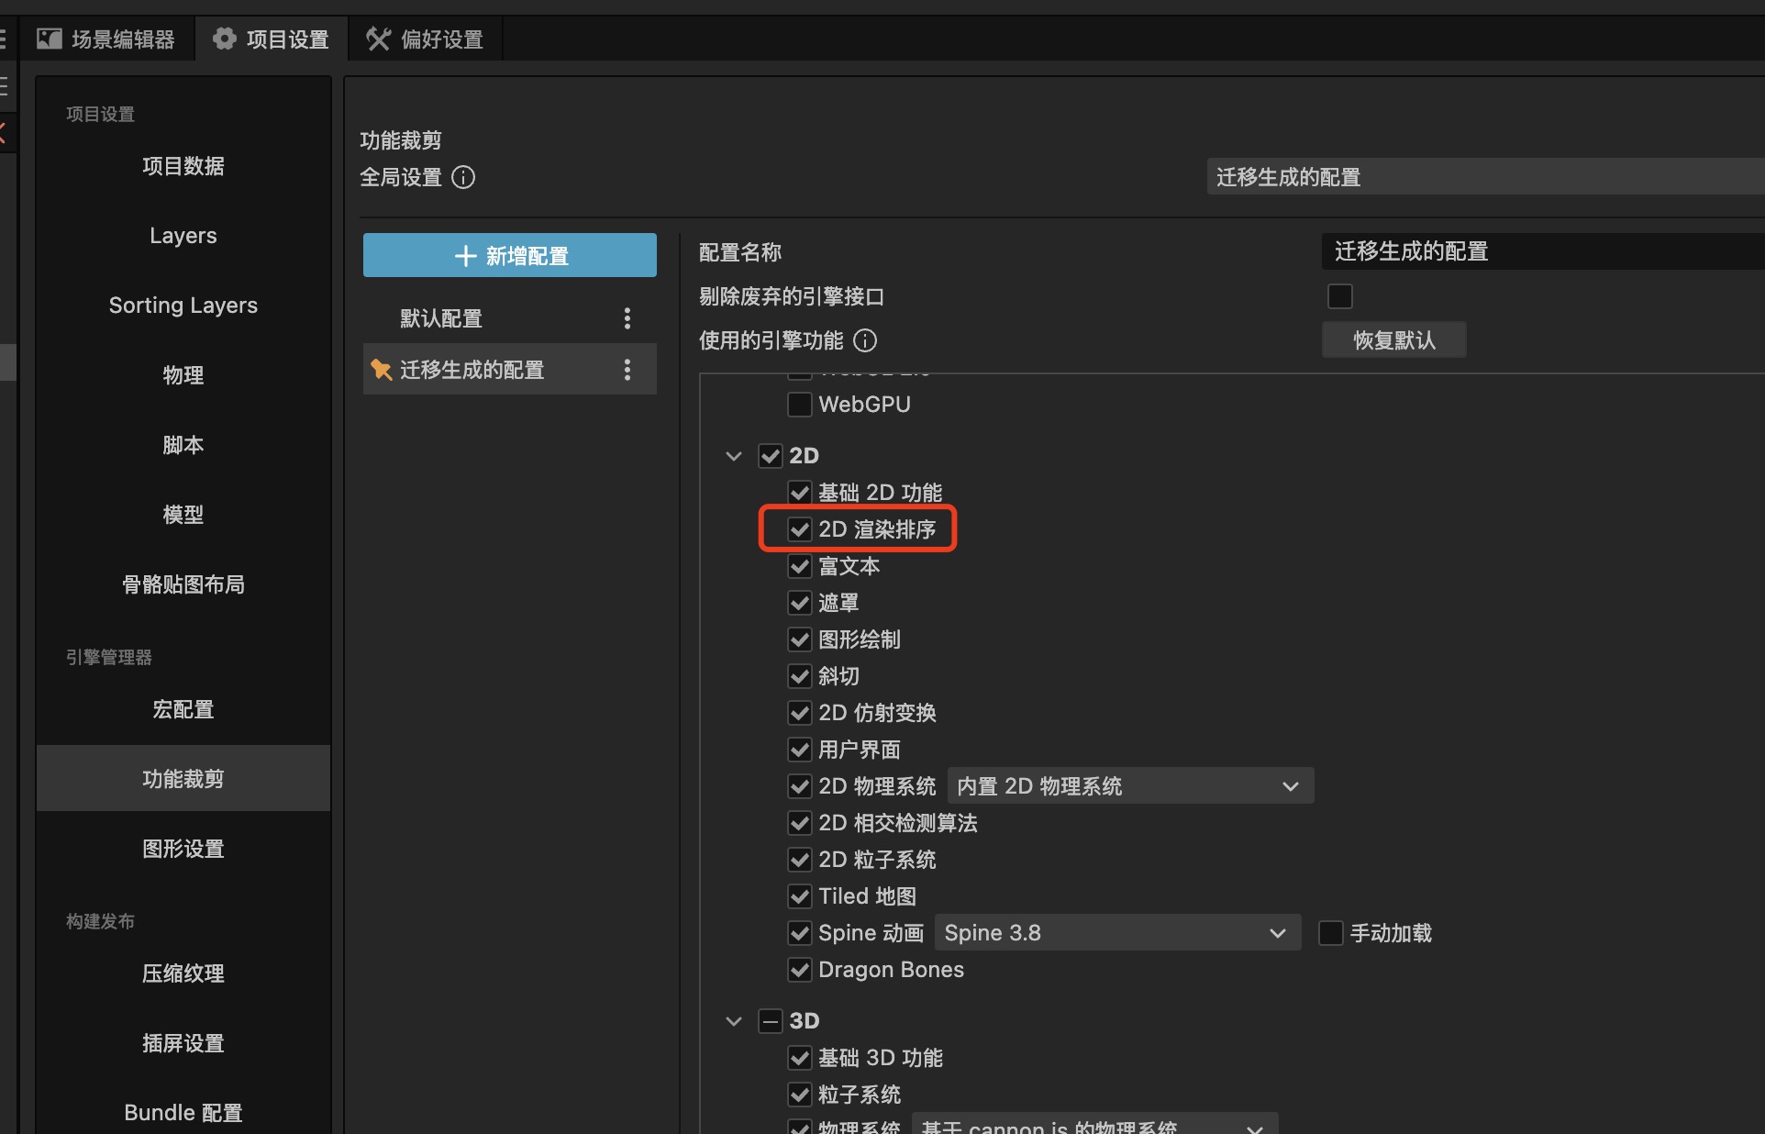Enable the 手动加载 checkbox
Viewport: 1765px width, 1134px height.
tap(1330, 933)
